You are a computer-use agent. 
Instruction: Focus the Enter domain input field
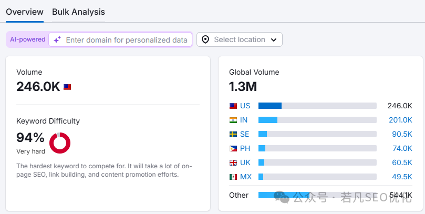[126, 40]
